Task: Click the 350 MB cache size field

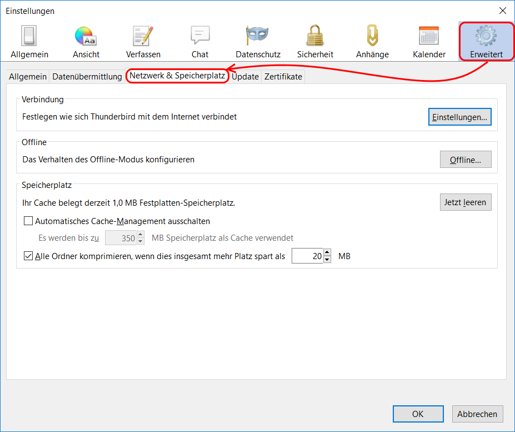Action: (x=121, y=238)
